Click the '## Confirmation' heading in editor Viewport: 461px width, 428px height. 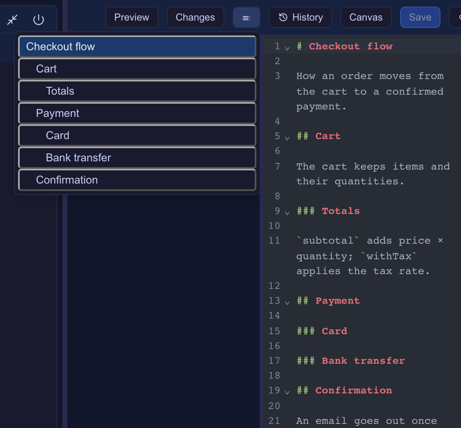tap(344, 391)
